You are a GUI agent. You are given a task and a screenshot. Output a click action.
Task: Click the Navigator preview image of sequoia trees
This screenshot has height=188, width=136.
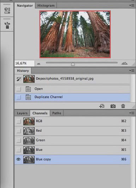75,34
